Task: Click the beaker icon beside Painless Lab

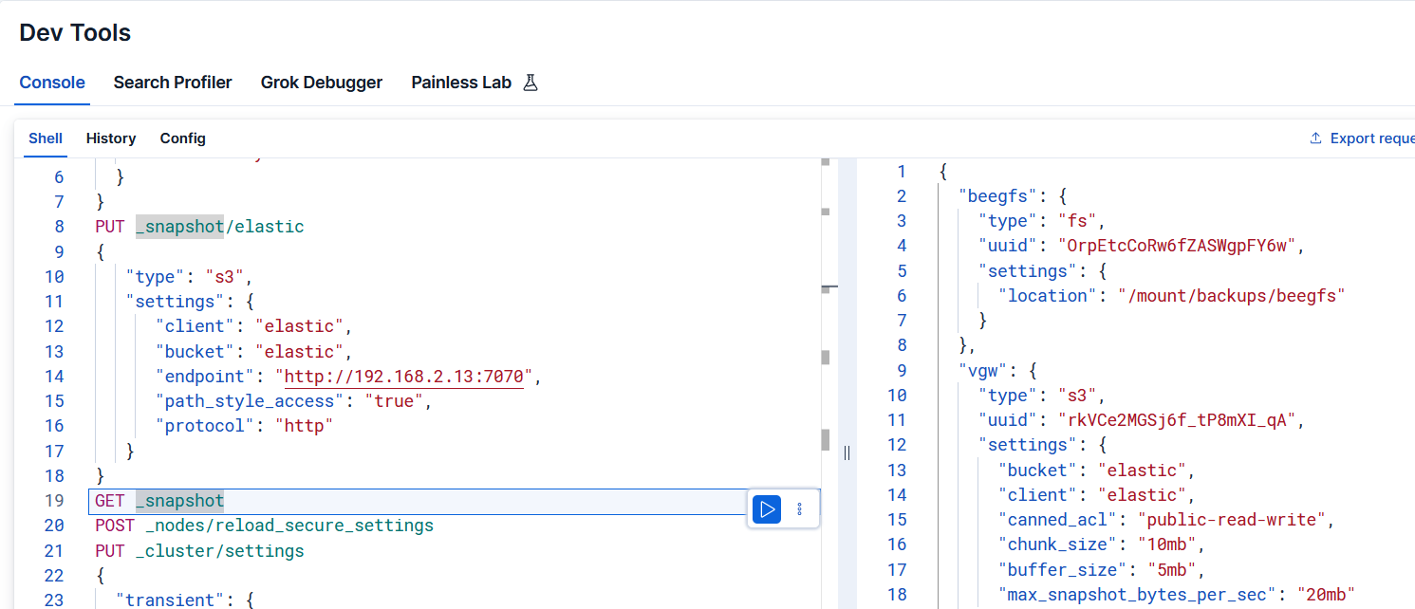Action: coord(531,83)
